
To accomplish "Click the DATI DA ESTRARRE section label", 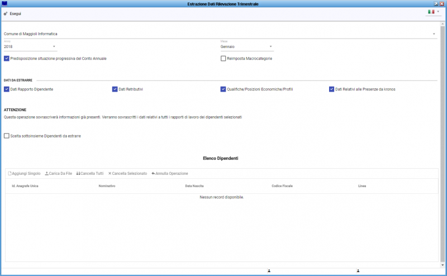I will pyautogui.click(x=18, y=80).
